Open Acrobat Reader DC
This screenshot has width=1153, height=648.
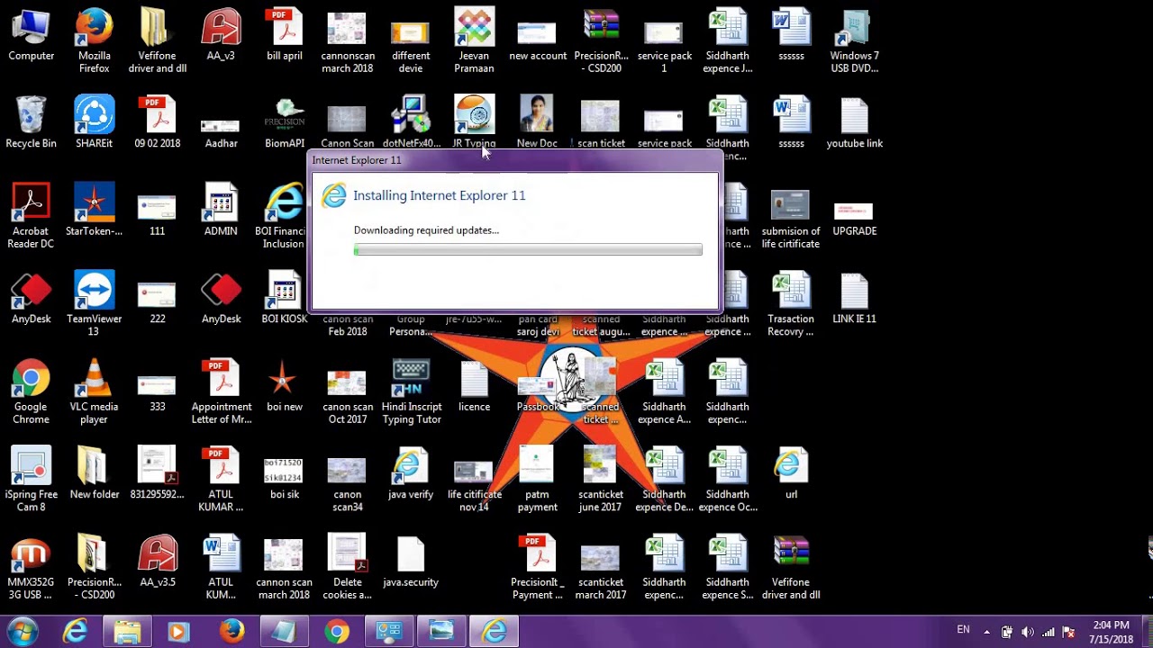tap(31, 217)
